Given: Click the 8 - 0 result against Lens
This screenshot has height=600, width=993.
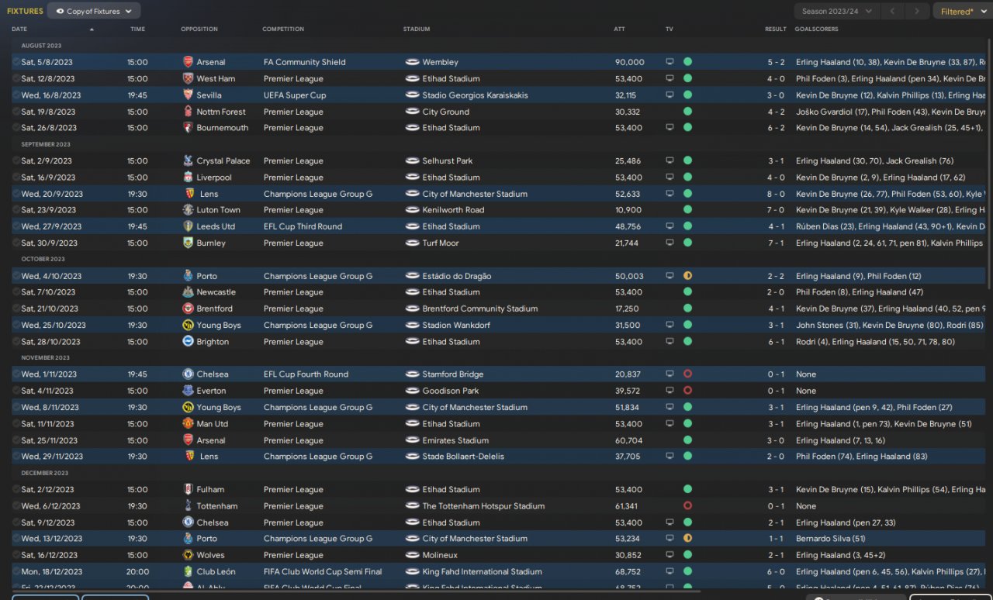Looking at the screenshot, I should tap(776, 194).
